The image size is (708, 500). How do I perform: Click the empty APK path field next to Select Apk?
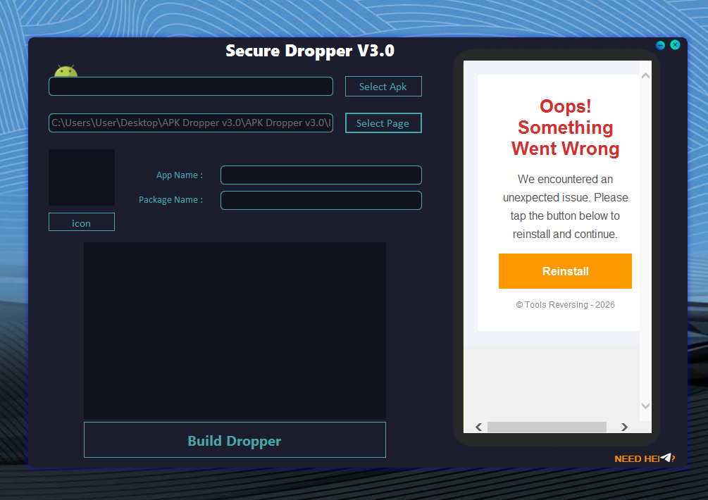190,86
